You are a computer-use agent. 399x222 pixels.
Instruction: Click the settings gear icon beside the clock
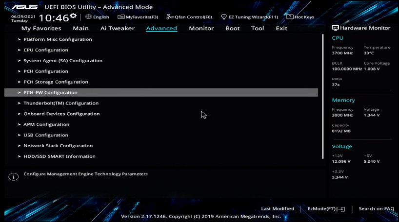tap(73, 16)
